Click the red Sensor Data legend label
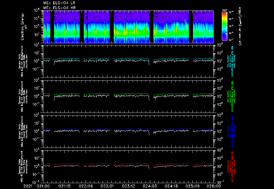274x189 pixels. click(231, 167)
